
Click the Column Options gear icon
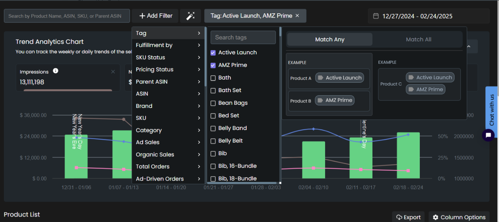tap(436, 217)
